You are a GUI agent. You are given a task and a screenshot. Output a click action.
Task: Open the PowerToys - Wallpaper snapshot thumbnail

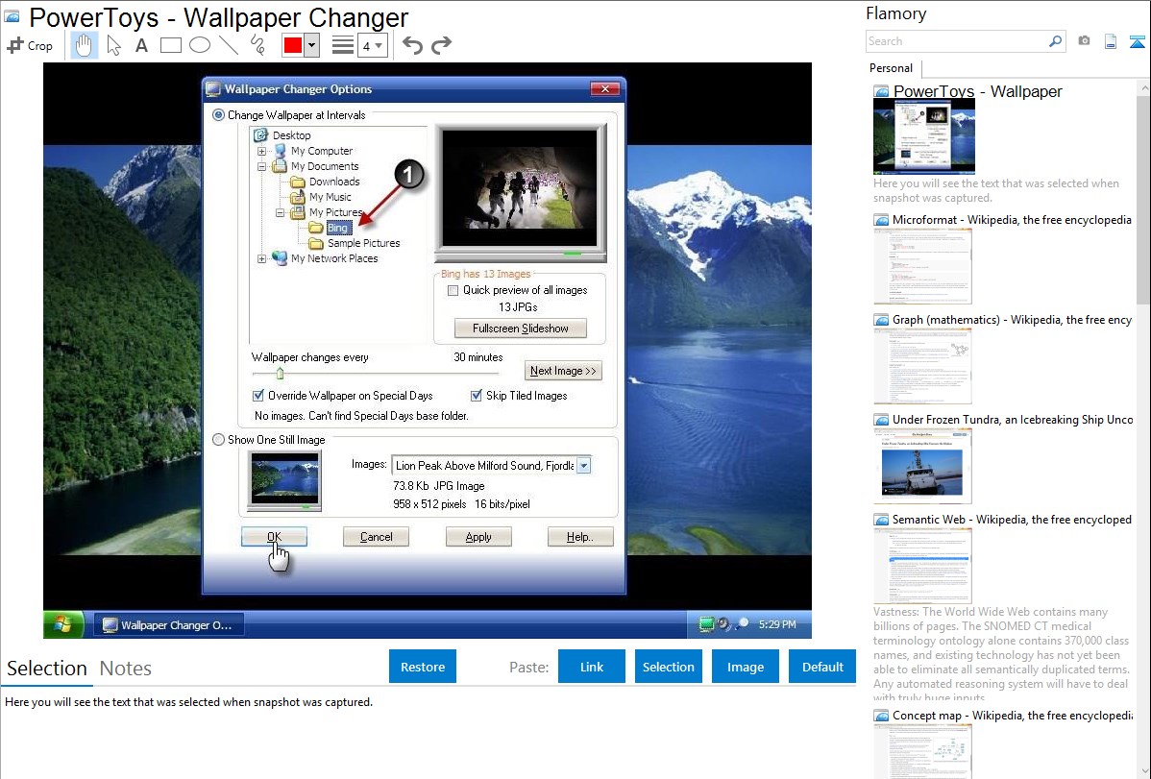[924, 136]
